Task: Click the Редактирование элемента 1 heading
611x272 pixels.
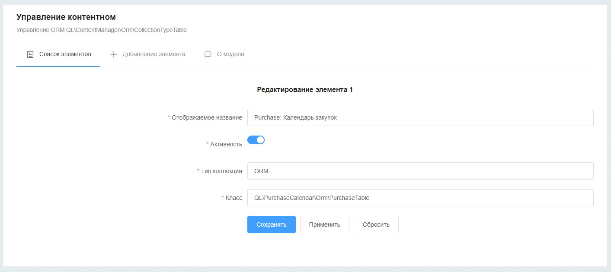Action: click(x=305, y=90)
